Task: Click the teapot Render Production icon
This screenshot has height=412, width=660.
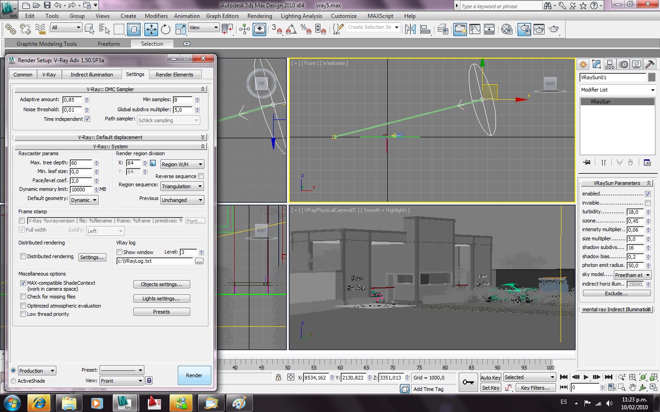Action: click(554, 30)
